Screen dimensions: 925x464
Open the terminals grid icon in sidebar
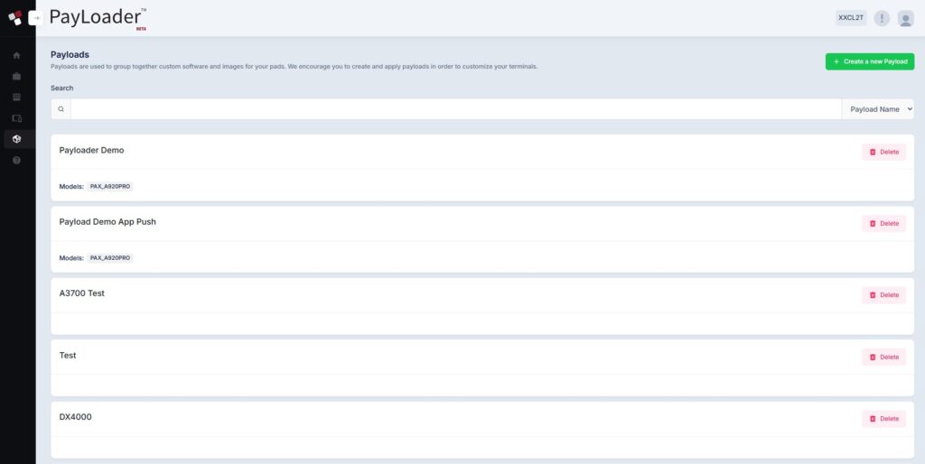[x=16, y=97]
